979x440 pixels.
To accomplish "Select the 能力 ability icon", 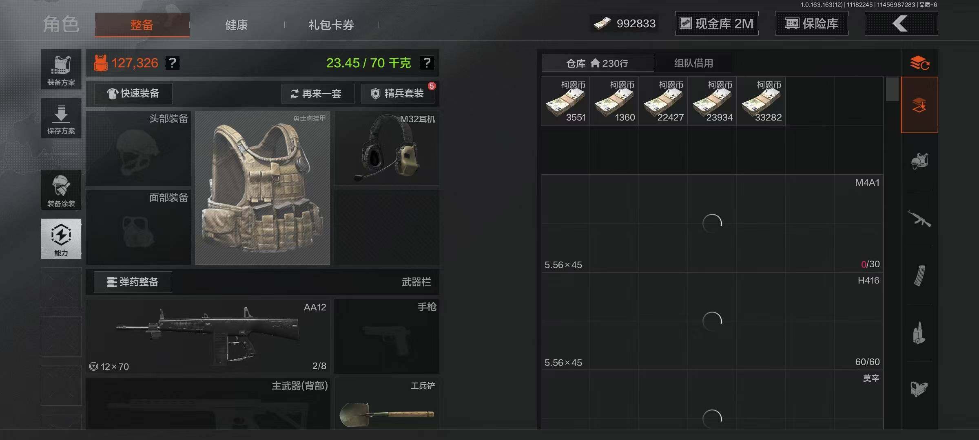I will click(61, 239).
